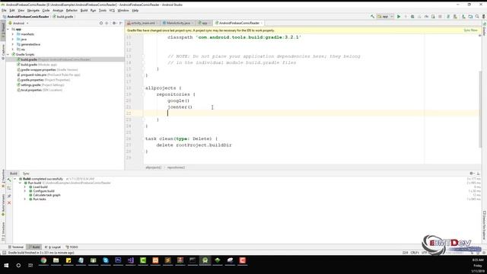This screenshot has width=487, height=274.
Task: Click in editor at jcenter() line
Action: [x=180, y=107]
